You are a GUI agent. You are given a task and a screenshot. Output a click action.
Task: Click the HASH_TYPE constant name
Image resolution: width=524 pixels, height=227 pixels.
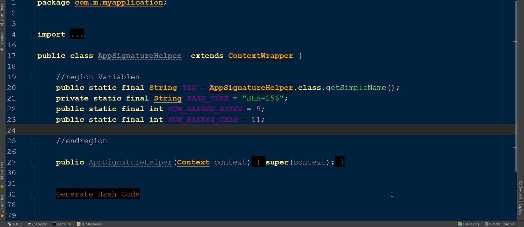207,98
